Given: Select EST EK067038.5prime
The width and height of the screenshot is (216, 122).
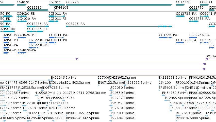Looking at the screenshot, I should pos(55,88).
